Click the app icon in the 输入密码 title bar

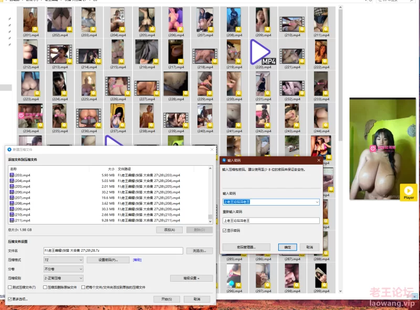point(224,161)
